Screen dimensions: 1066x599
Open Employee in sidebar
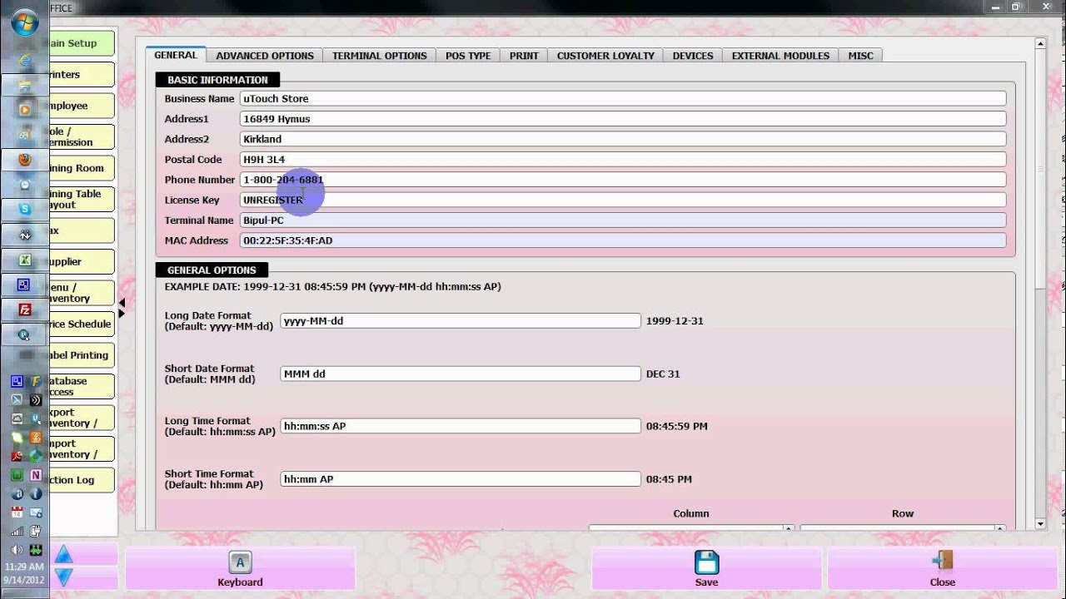(82, 106)
